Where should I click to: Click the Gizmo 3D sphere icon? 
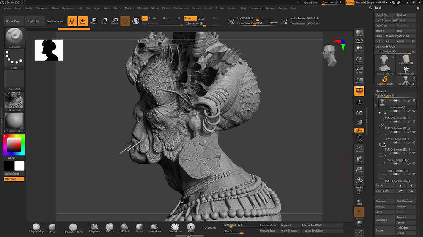click(125, 21)
